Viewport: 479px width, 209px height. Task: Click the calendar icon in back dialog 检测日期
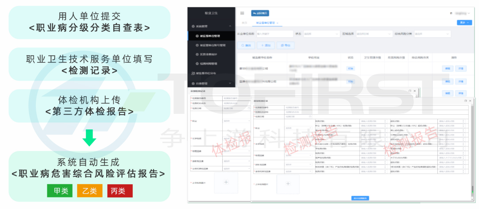click(x=249, y=108)
